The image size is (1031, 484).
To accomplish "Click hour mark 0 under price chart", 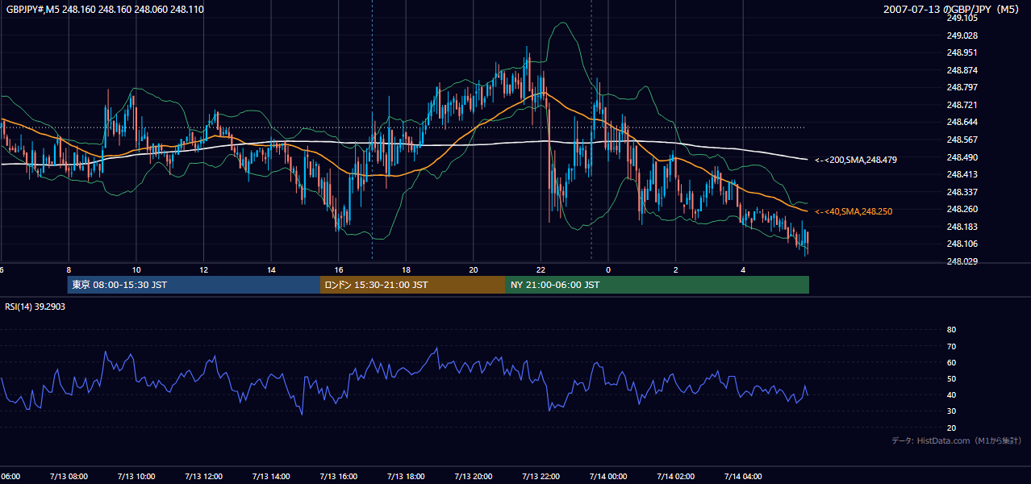I will (x=608, y=269).
